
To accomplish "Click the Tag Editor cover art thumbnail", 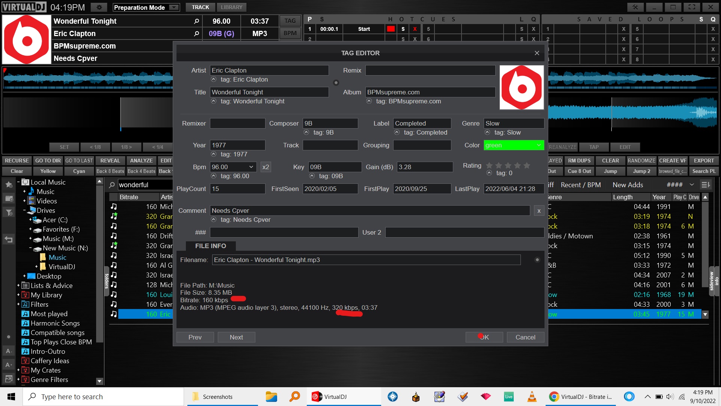I will point(522,88).
